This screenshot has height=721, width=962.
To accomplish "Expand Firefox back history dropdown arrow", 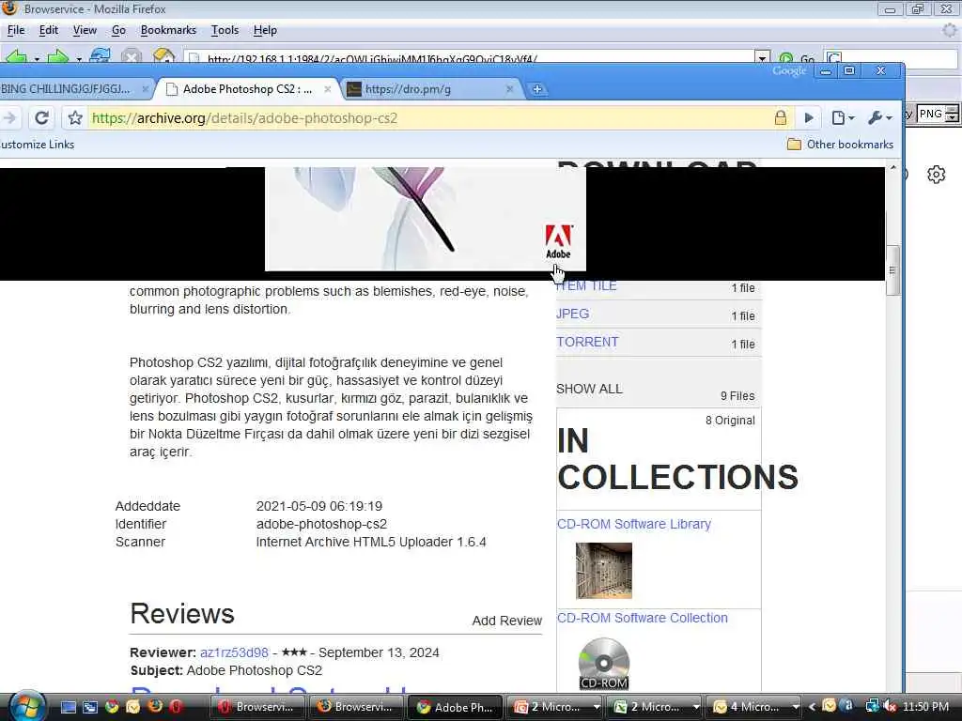I will [x=37, y=58].
